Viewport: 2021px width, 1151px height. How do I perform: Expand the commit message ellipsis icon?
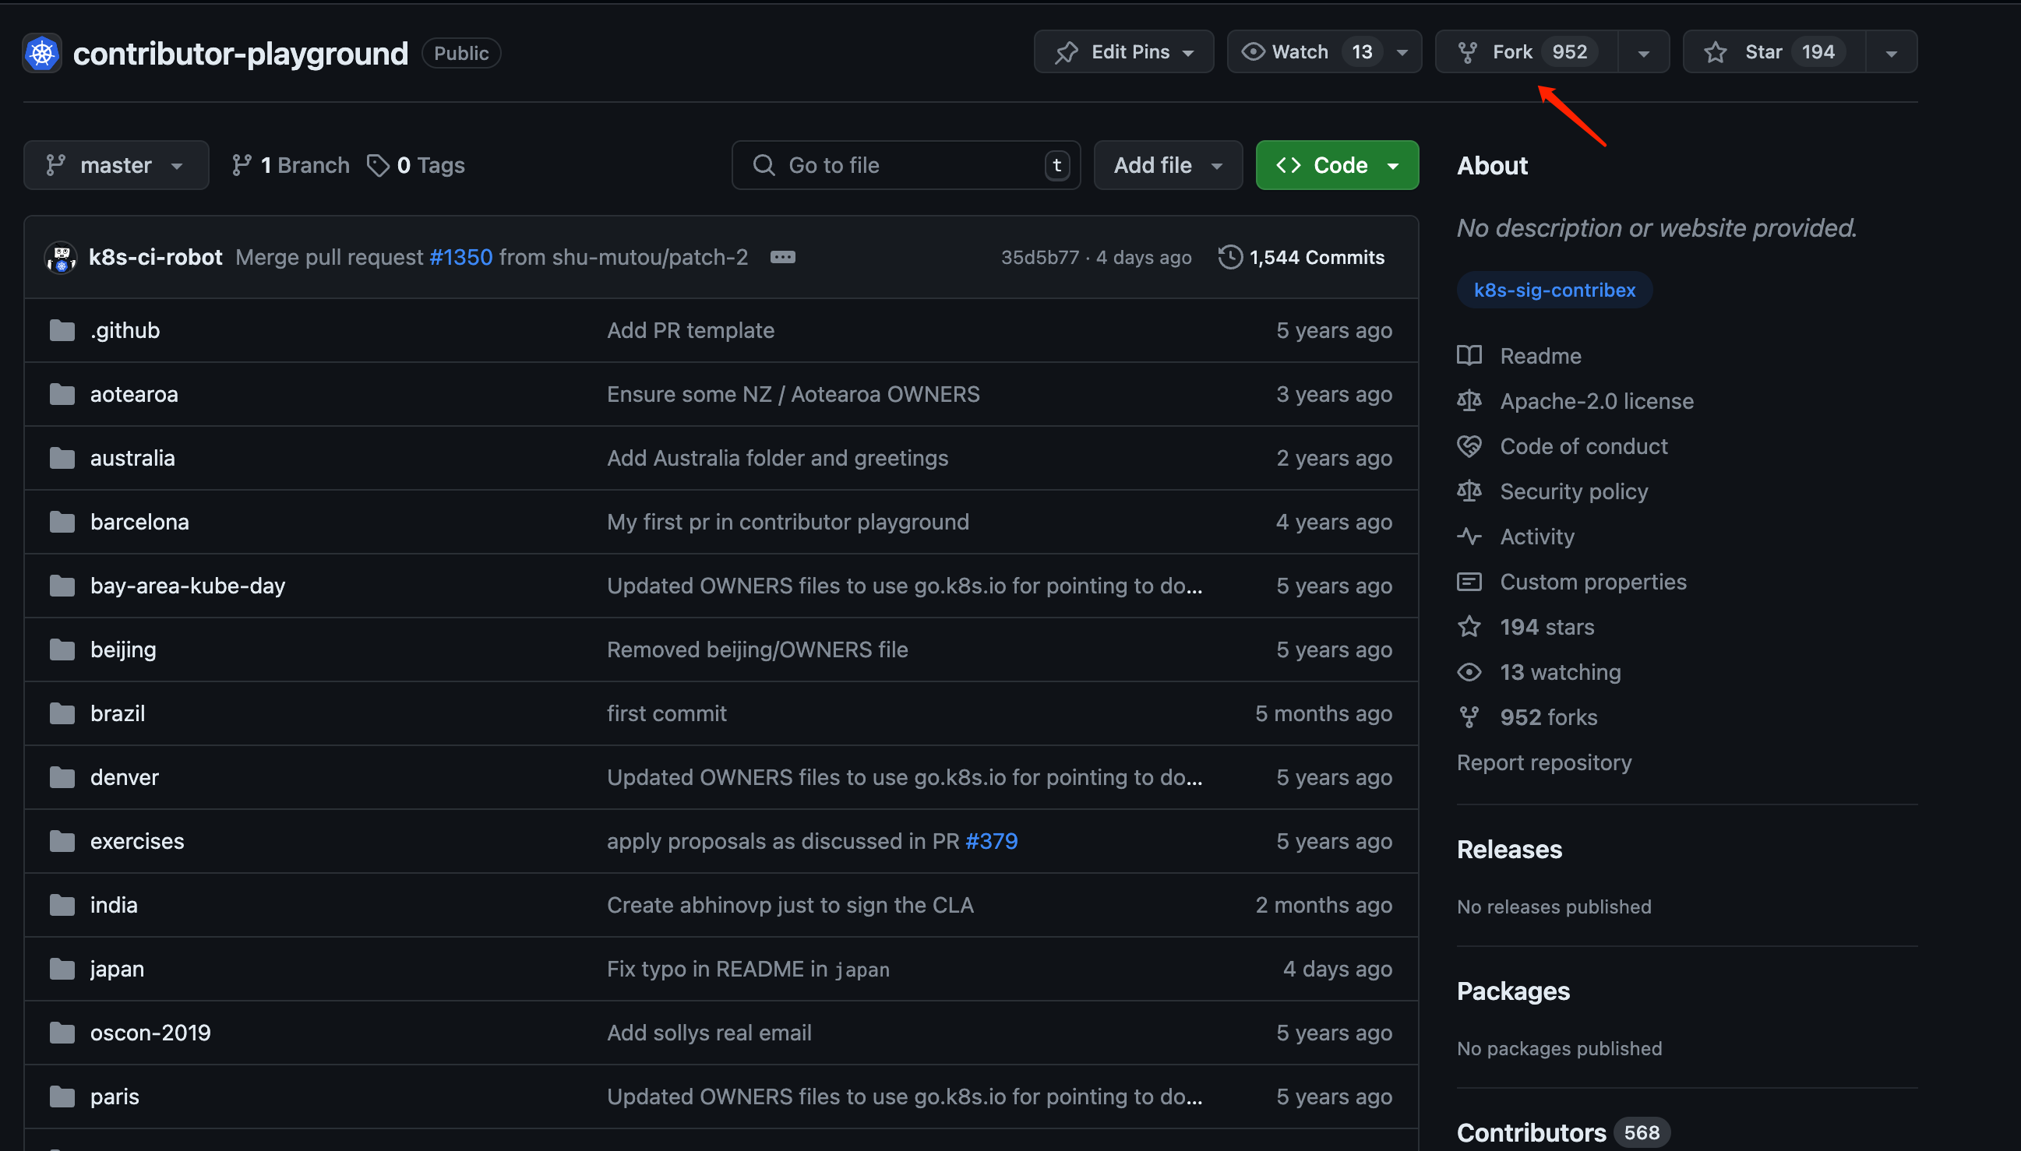(782, 258)
